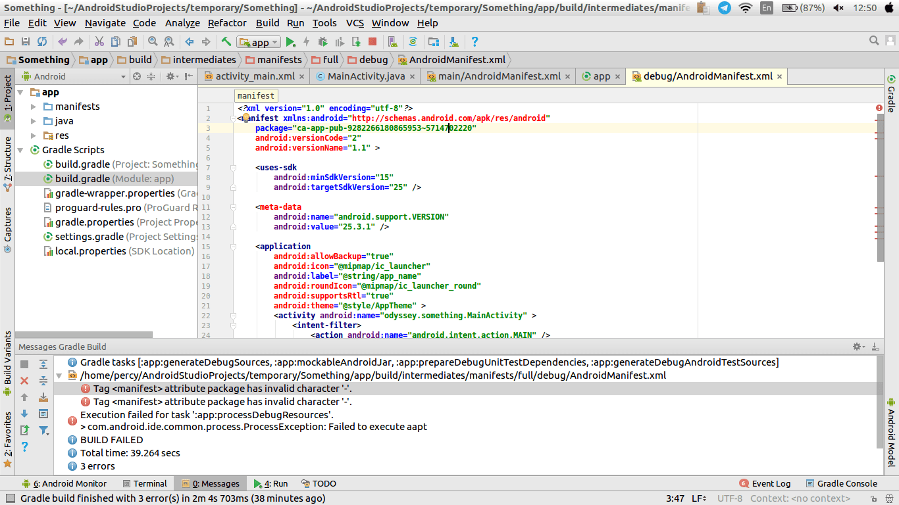This screenshot has width=899, height=505.
Task: Collapse the app module node
Action: pos(21,92)
